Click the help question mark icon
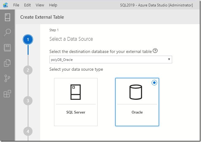The height and width of the screenshot is (142, 201). [155, 51]
